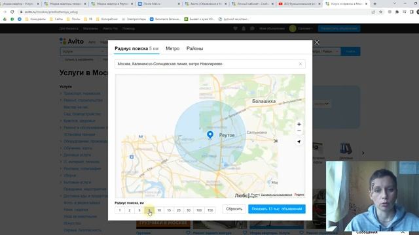Open the browser tab search chevron
Screen dimensions: 419x235
pos(394,3)
